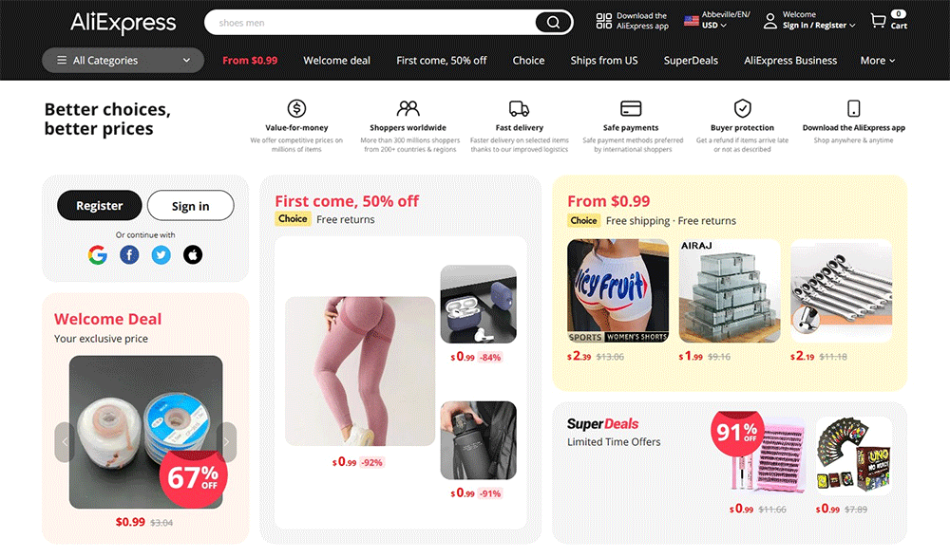950x557 pixels.
Task: Select Ships from US in navigation
Action: (x=604, y=61)
